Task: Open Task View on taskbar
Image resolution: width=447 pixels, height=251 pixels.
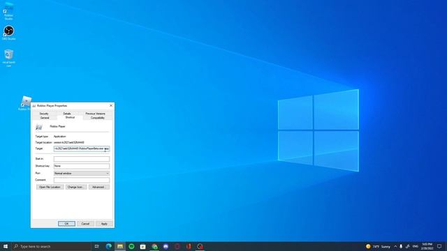Action: 97,246
